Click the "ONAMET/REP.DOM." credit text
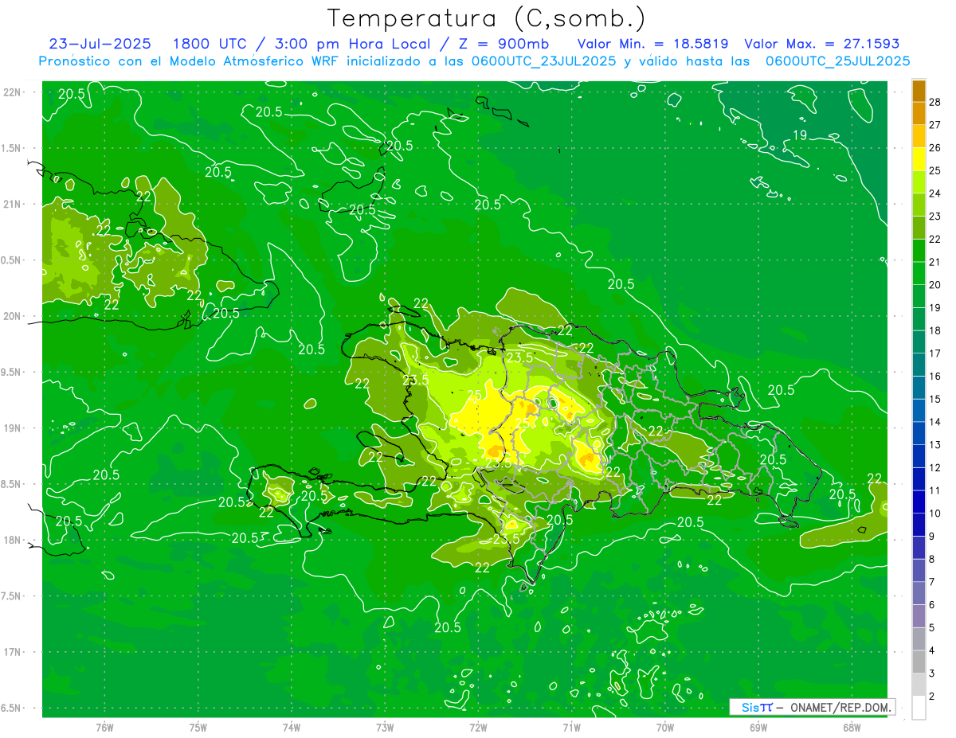This screenshot has height=738, width=956. tap(841, 707)
